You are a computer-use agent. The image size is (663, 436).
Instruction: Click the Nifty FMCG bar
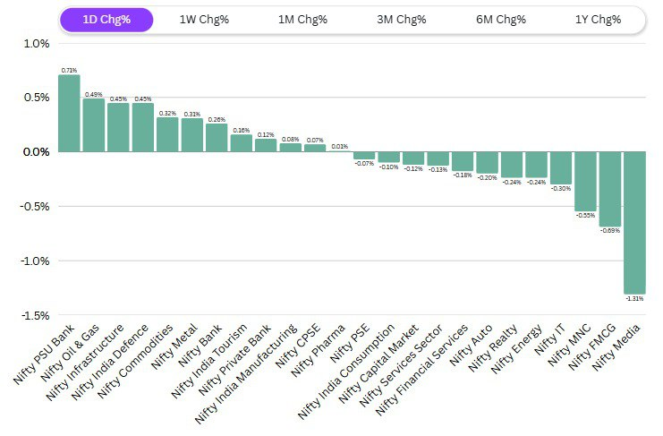[610, 189]
